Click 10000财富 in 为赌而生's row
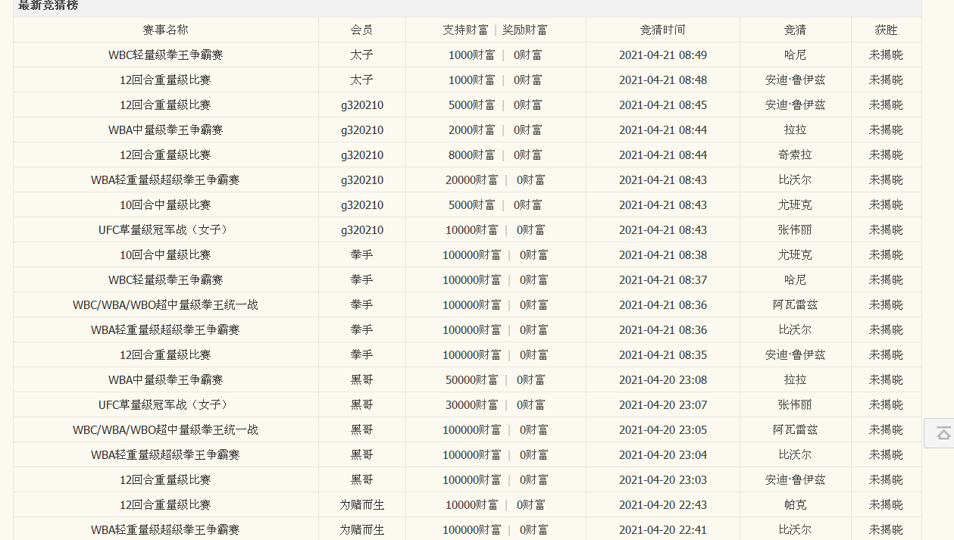 point(471,504)
